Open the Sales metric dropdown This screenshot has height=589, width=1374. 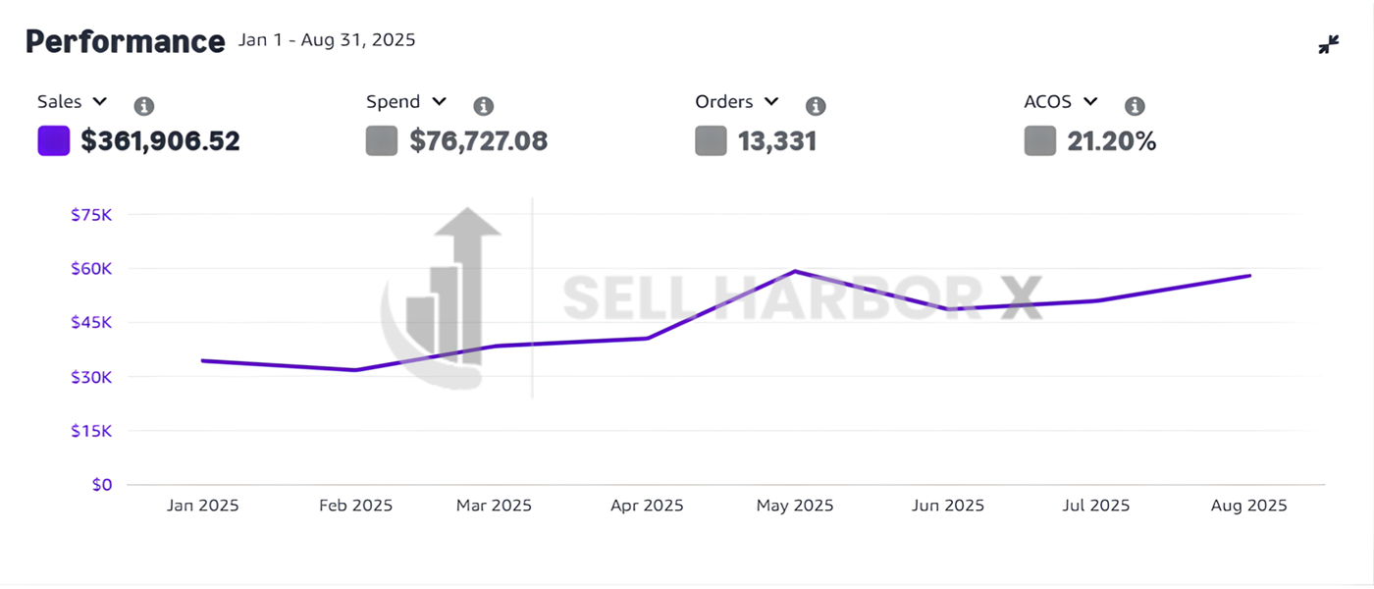coord(99,102)
